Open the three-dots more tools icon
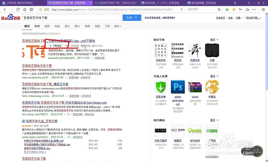The width and height of the screenshot is (268, 162). (254, 10)
